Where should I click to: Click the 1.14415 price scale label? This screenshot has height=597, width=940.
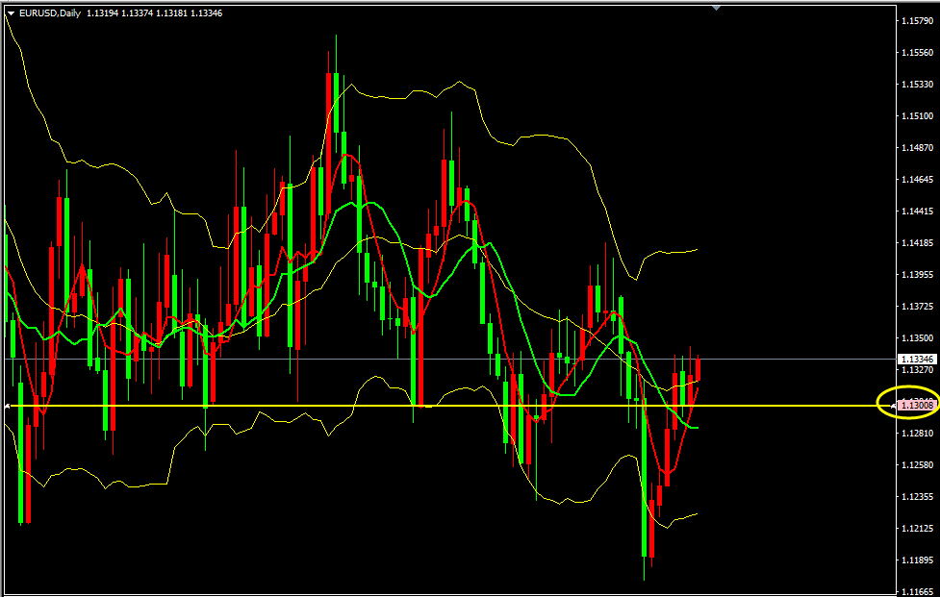click(x=917, y=211)
